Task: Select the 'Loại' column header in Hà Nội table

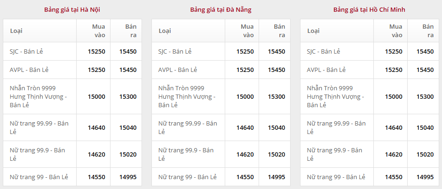Action: (x=16, y=31)
